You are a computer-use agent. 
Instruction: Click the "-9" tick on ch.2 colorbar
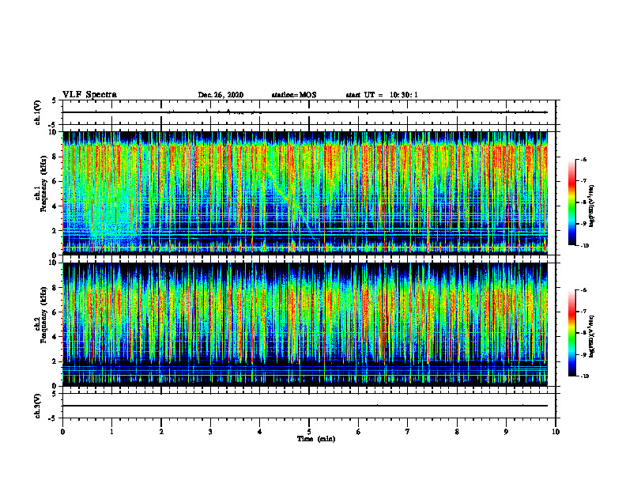583,354
